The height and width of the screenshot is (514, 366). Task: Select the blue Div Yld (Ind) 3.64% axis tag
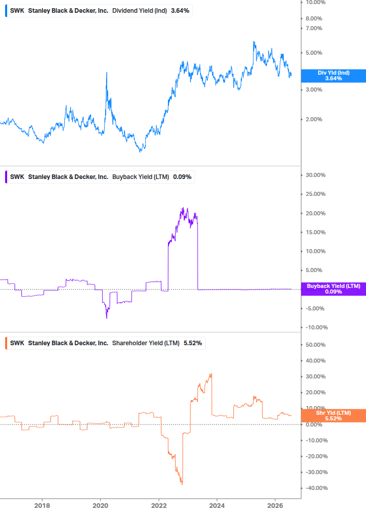(x=333, y=76)
